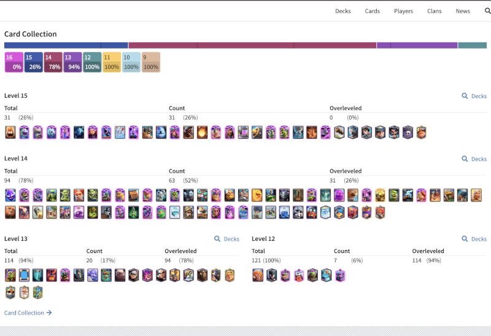
Task: Open Decks link for Level 13
Action: (x=226, y=239)
